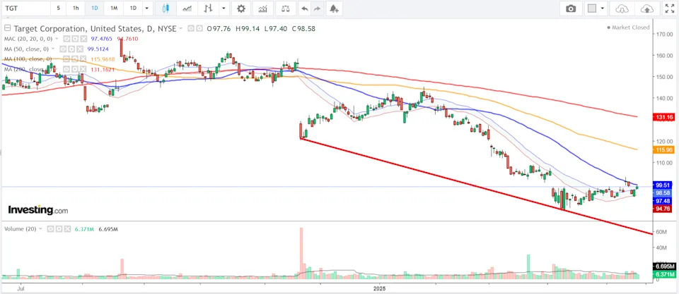Open Volume (20) indicator settings
679x294 pixels.
click(x=59, y=229)
